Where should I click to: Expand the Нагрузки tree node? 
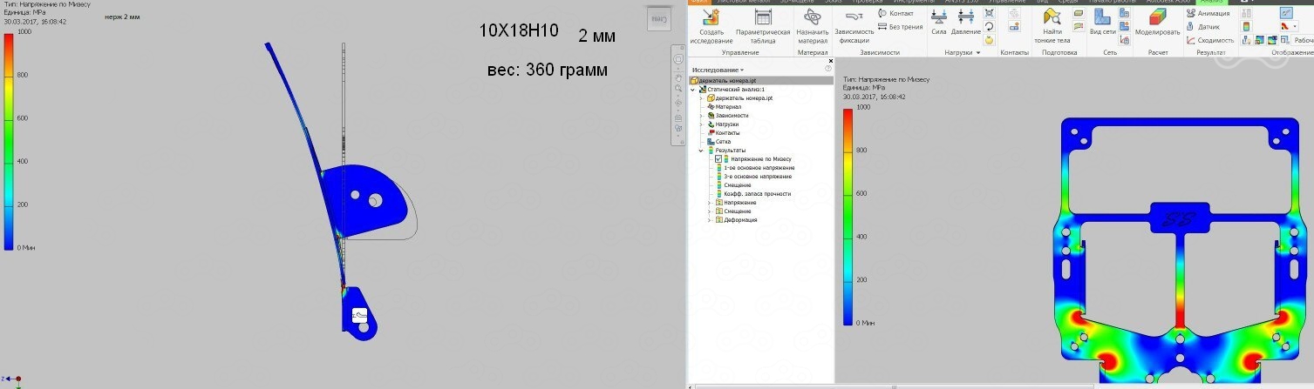701,124
